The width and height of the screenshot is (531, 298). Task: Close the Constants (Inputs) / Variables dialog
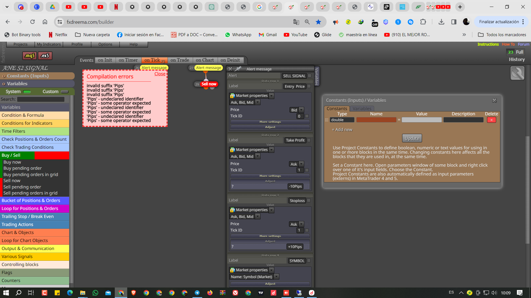[494, 100]
